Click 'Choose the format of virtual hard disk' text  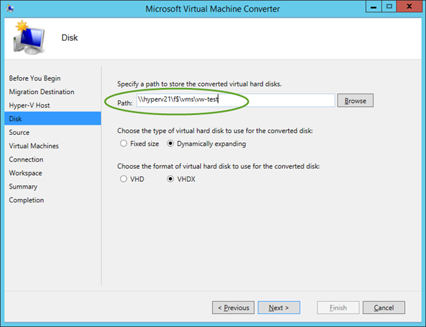point(218,166)
